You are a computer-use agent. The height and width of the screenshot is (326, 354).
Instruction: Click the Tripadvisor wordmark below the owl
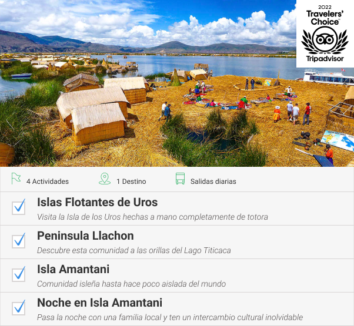(x=325, y=59)
